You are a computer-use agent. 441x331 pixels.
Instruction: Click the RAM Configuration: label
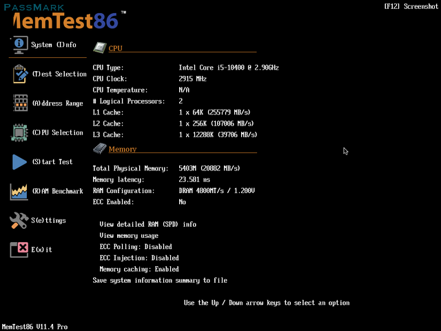click(x=124, y=191)
